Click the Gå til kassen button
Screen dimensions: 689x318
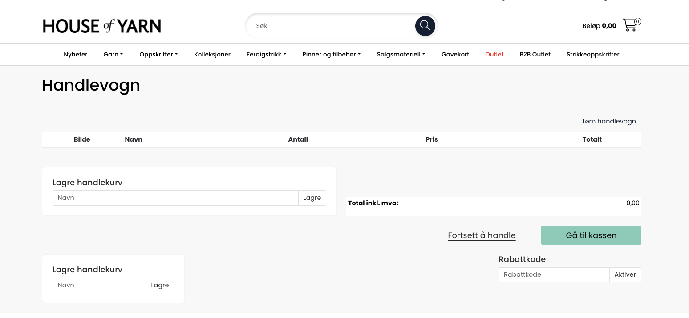tap(591, 235)
